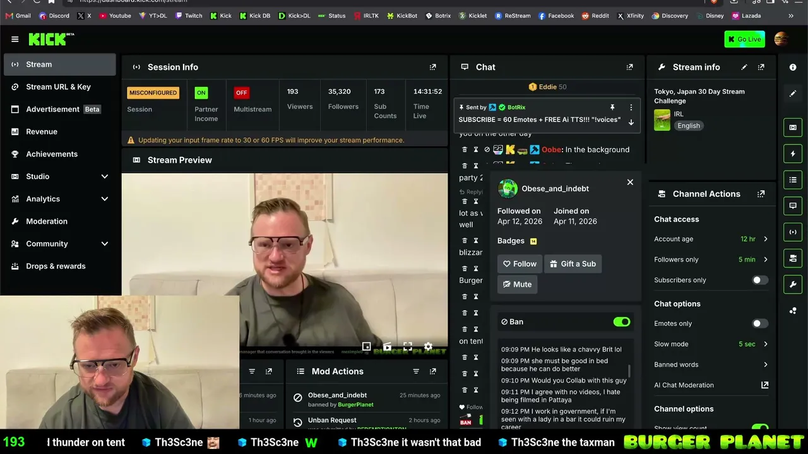The image size is (808, 454).
Task: Mute Obese_and_indebt from the user card
Action: pyautogui.click(x=517, y=284)
